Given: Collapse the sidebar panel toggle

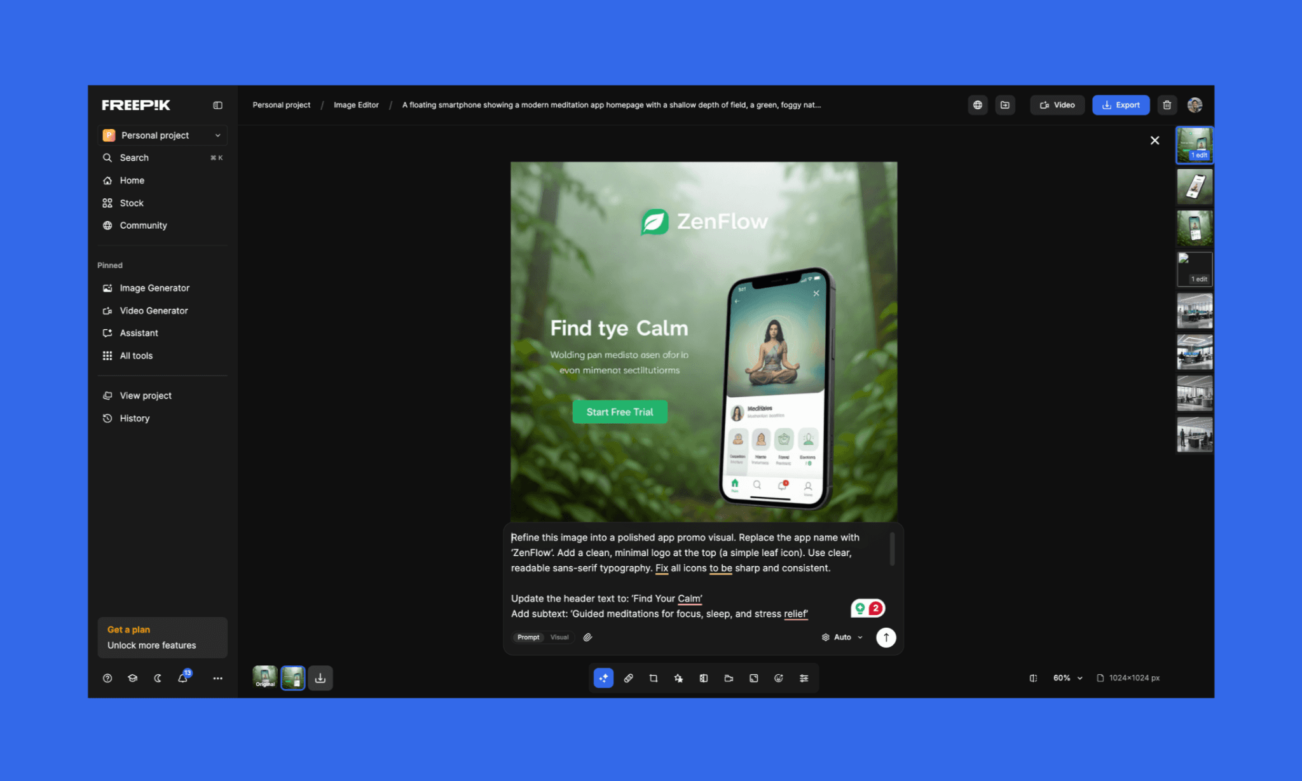Looking at the screenshot, I should pyautogui.click(x=217, y=105).
